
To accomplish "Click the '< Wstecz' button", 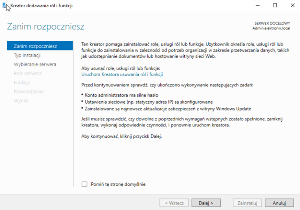I will coord(174,203).
